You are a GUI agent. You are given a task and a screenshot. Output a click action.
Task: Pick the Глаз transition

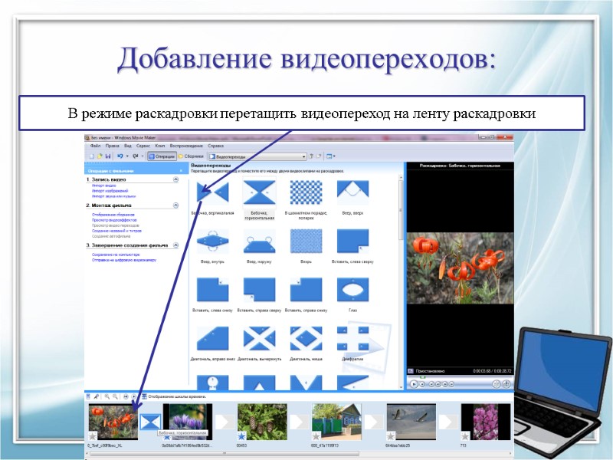pyautogui.click(x=352, y=290)
